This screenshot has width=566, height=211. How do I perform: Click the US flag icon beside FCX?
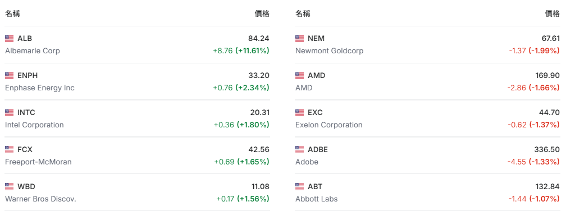tap(10, 150)
